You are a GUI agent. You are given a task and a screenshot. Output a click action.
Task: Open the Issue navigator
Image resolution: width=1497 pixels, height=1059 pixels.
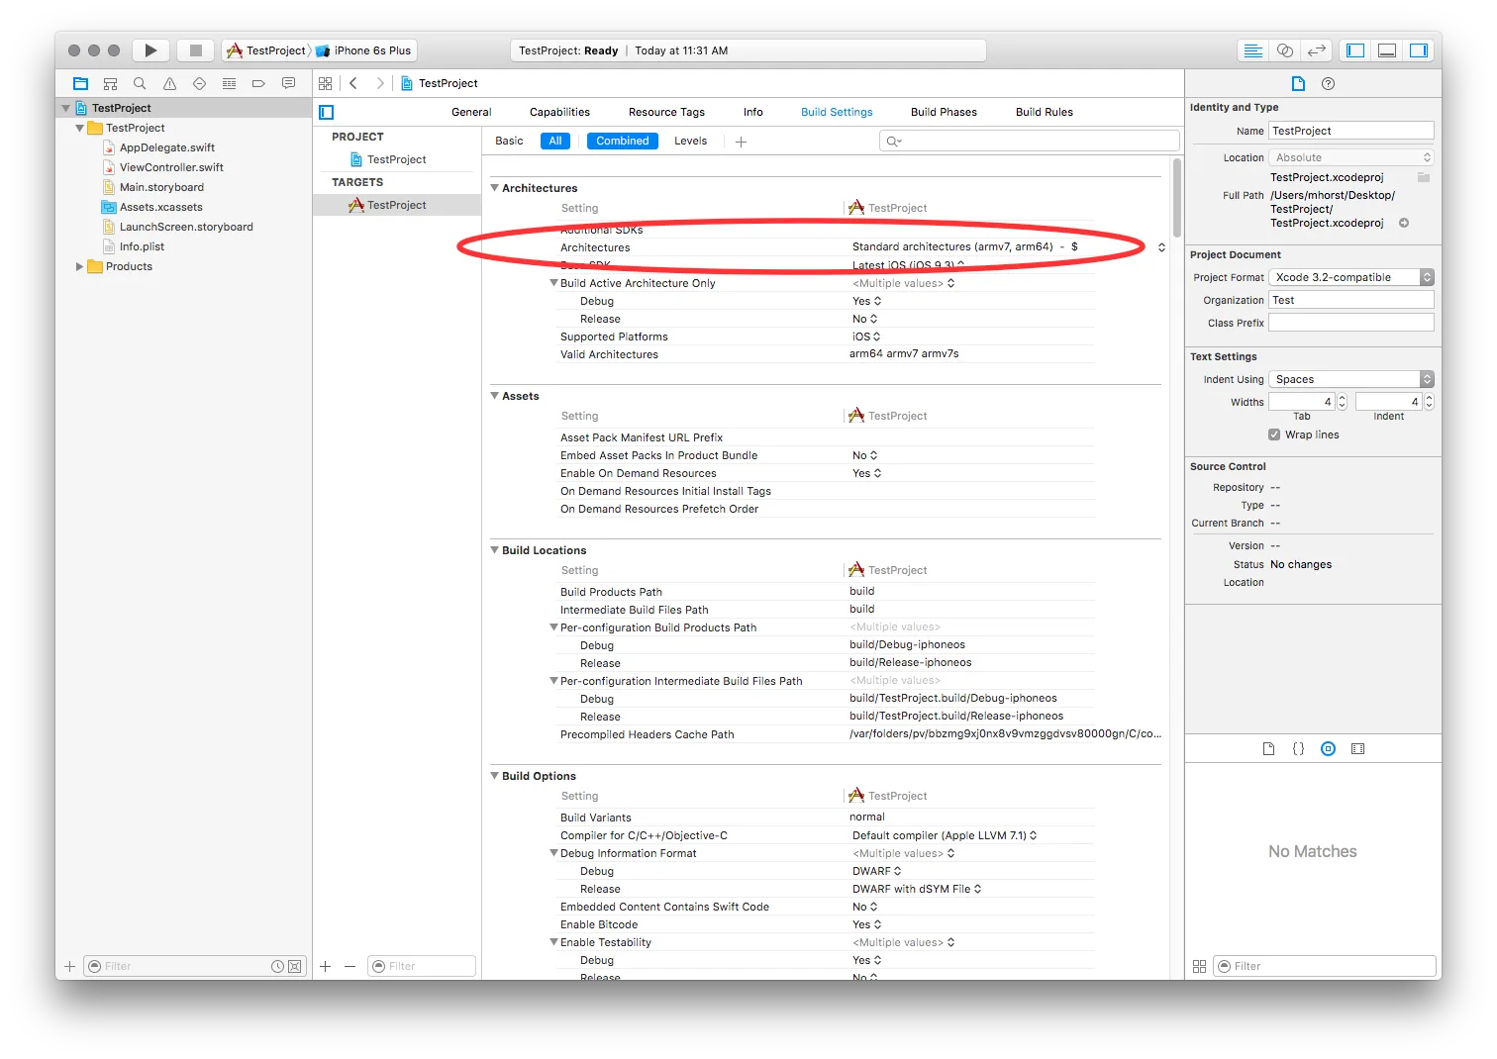click(x=169, y=84)
